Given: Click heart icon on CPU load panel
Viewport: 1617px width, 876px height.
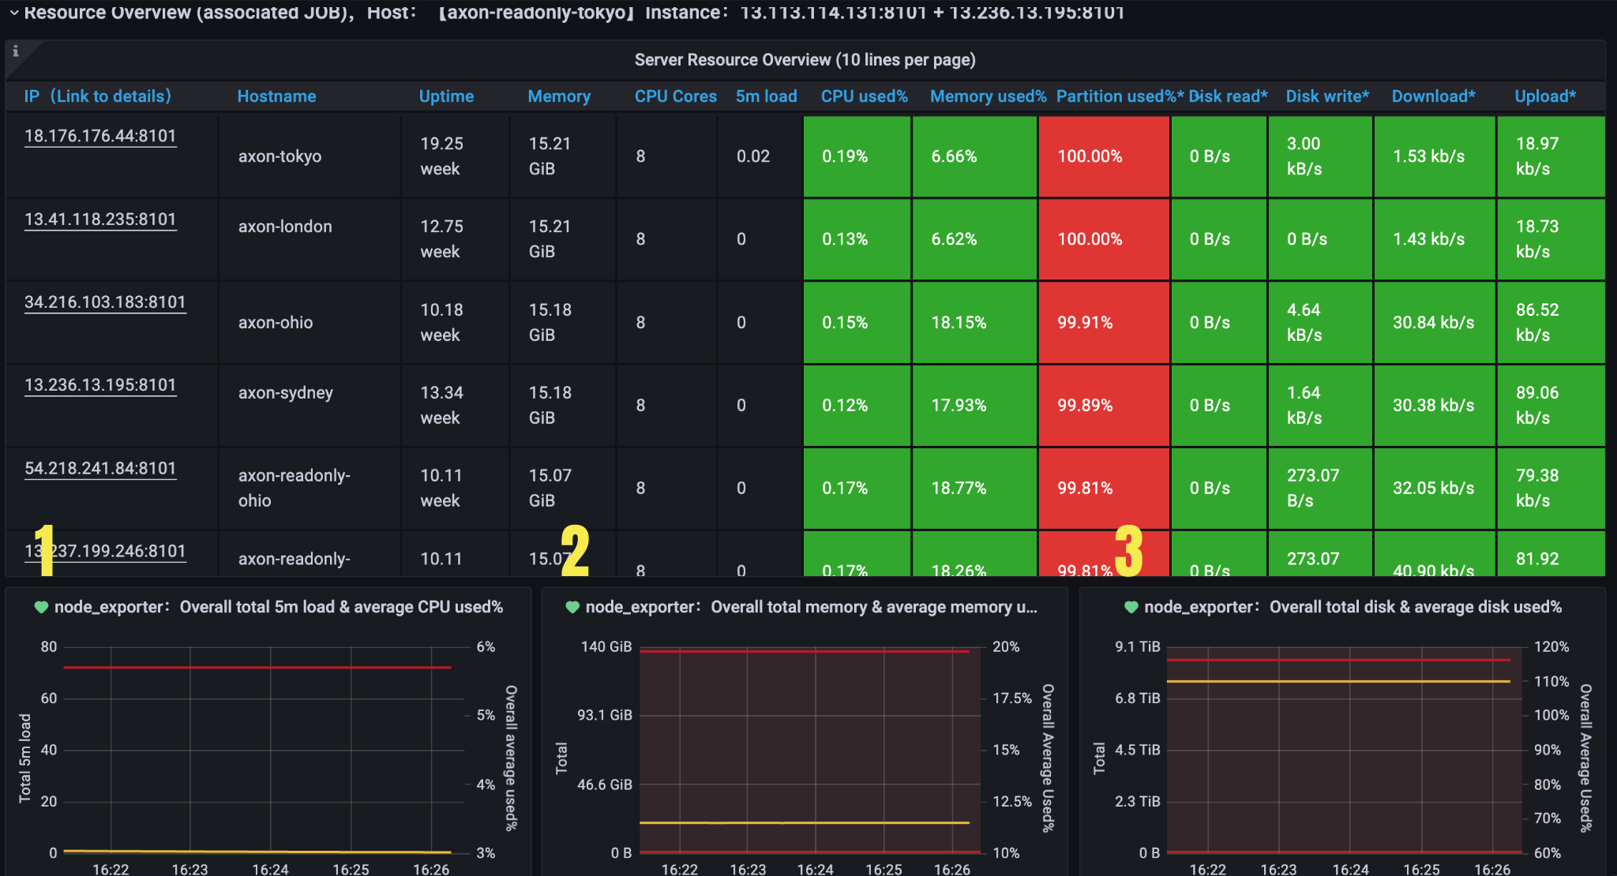Looking at the screenshot, I should point(41,607).
